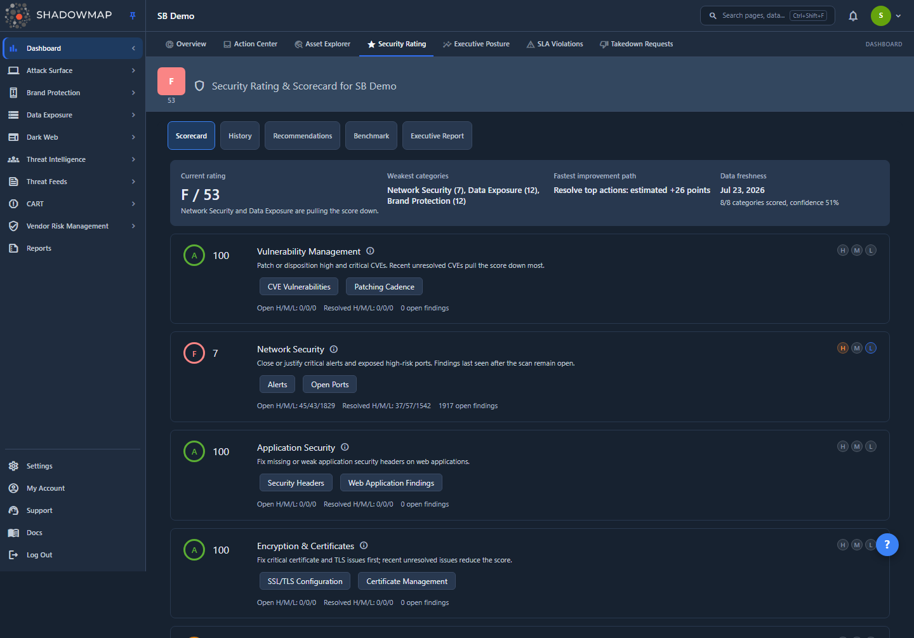Switch to the Executive Posture tab
The width and height of the screenshot is (914, 638).
[476, 44]
